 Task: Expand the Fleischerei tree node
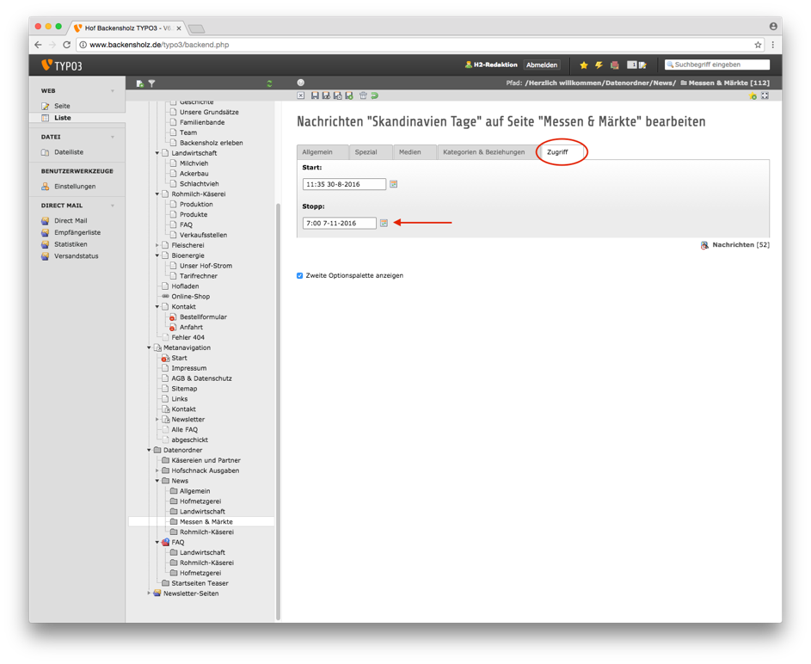coord(157,245)
